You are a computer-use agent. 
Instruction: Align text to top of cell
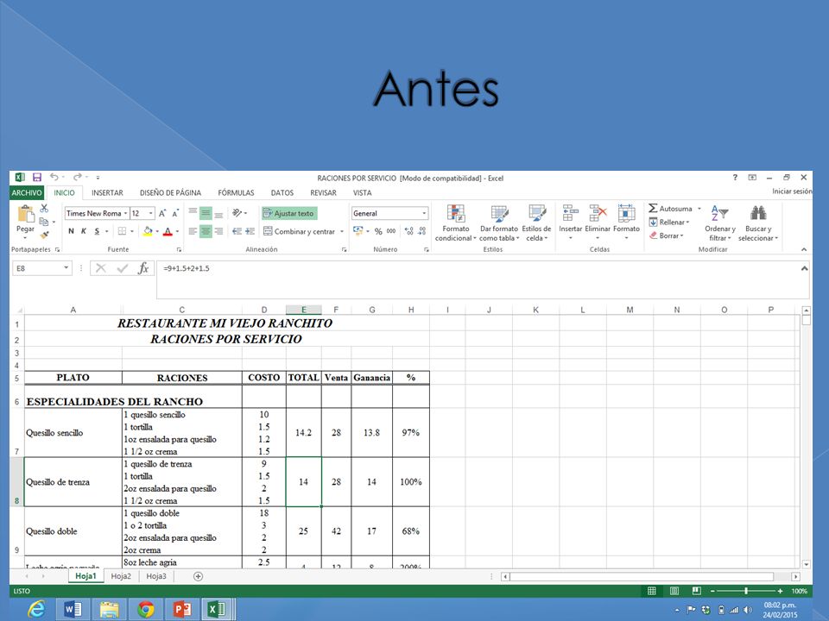pos(193,213)
